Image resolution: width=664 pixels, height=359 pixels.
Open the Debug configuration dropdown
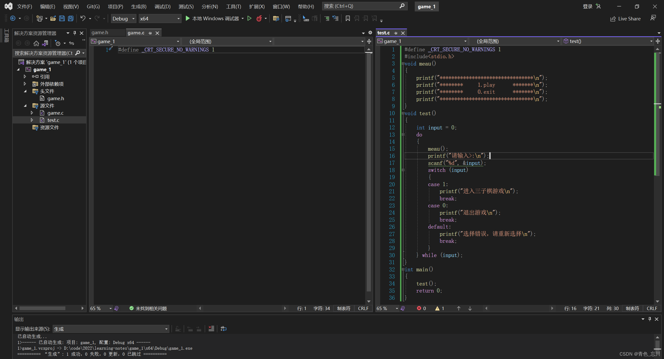click(123, 19)
